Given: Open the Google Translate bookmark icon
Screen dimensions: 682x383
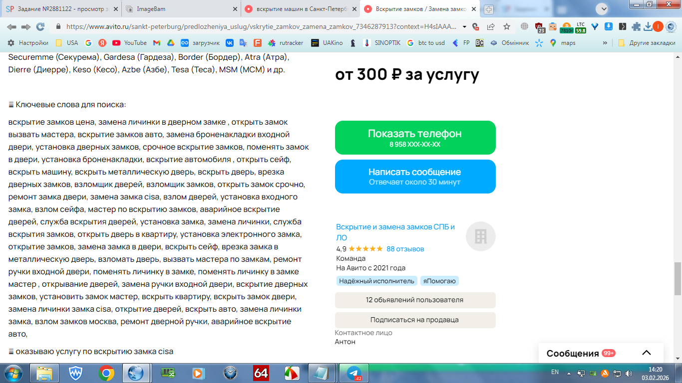Looking at the screenshot, I should (244, 43).
